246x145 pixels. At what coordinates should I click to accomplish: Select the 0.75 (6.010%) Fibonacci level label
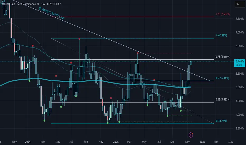pos(223,57)
